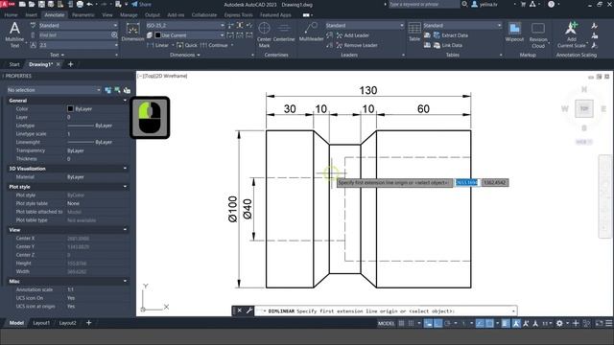
Task: Click the Quick Select icon in Properties
Action: tap(127, 90)
